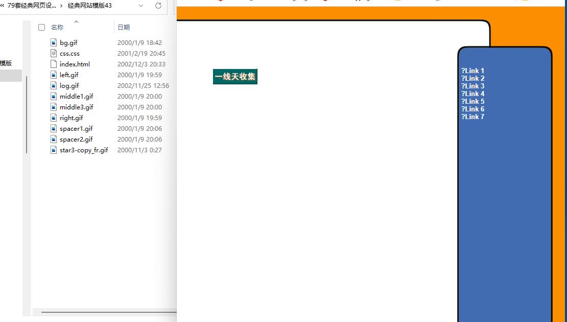Select the file name middle1.gif

pos(77,96)
